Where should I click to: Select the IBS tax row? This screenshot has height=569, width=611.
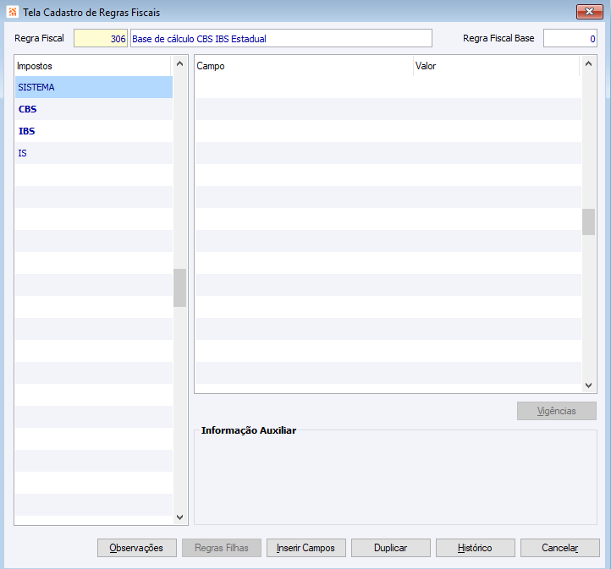coord(94,131)
